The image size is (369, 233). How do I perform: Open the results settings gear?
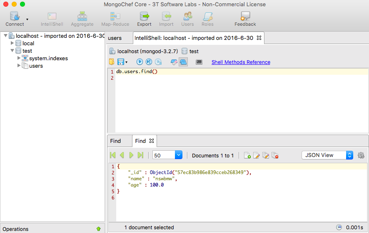click(361, 155)
